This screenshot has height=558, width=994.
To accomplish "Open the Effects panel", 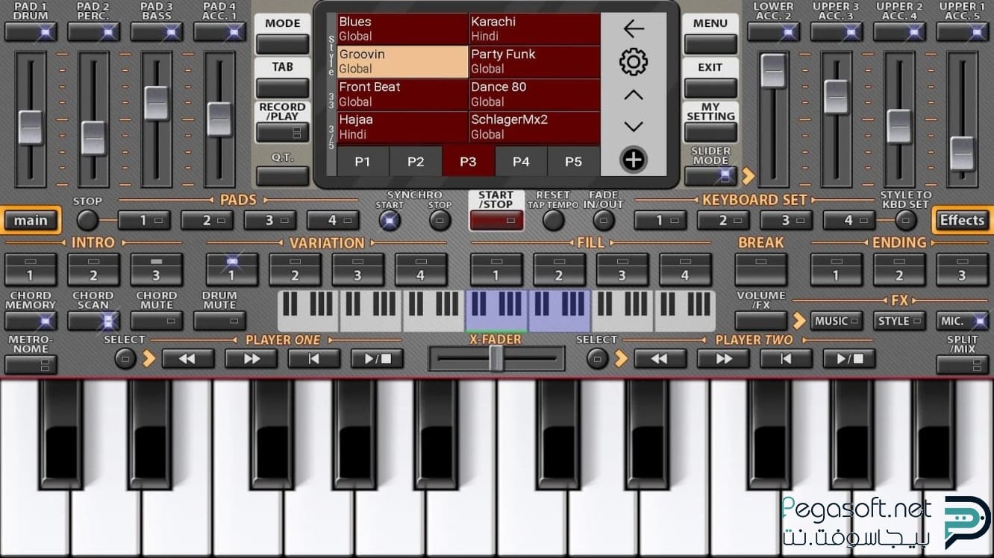I will click(x=962, y=220).
